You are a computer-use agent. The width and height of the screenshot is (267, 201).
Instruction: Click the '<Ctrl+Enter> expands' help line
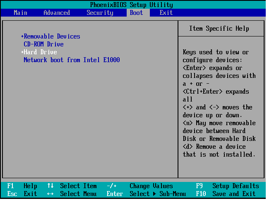[216, 92]
